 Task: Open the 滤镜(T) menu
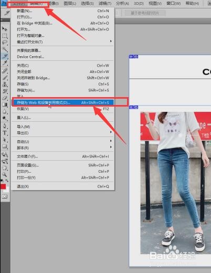[x=105, y=3]
